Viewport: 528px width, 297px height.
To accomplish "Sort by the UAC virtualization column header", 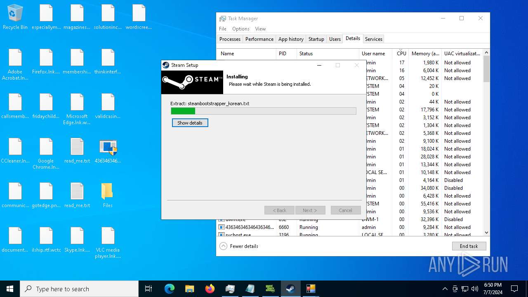I will 462,54.
